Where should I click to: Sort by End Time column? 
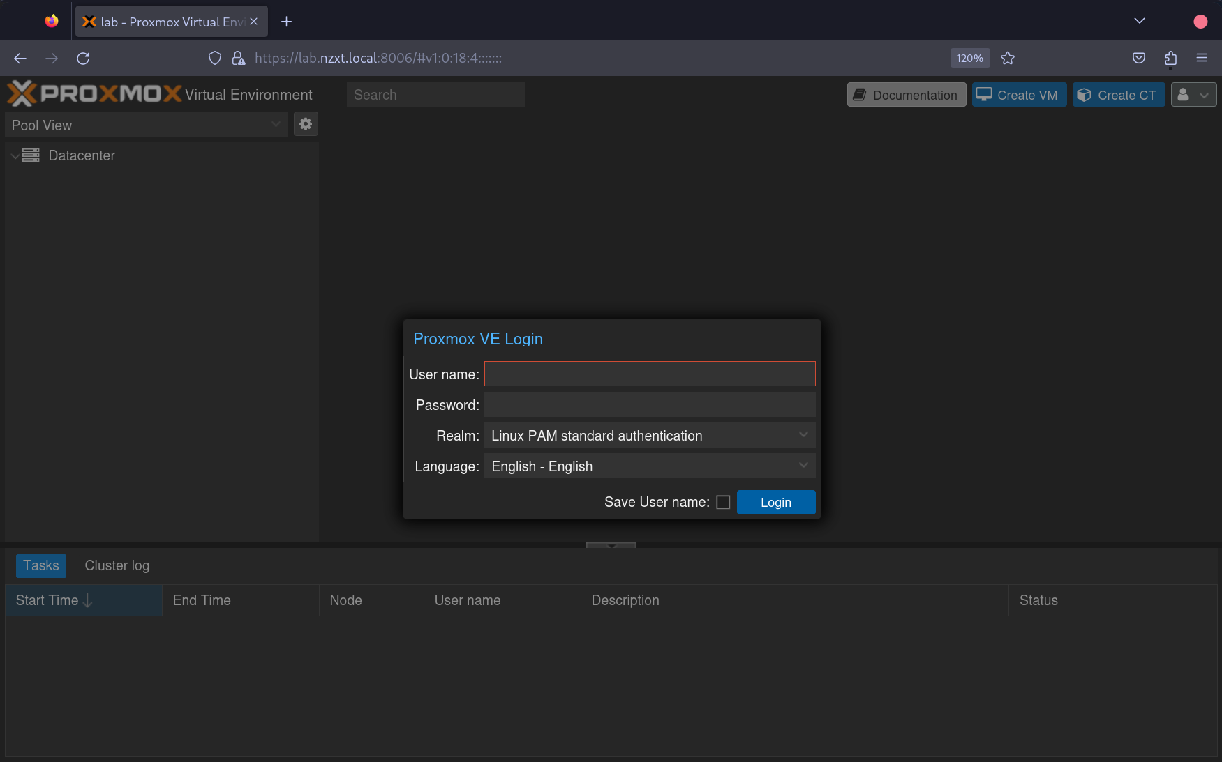click(241, 600)
